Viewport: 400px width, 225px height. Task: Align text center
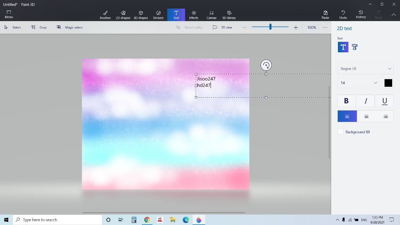click(x=366, y=116)
